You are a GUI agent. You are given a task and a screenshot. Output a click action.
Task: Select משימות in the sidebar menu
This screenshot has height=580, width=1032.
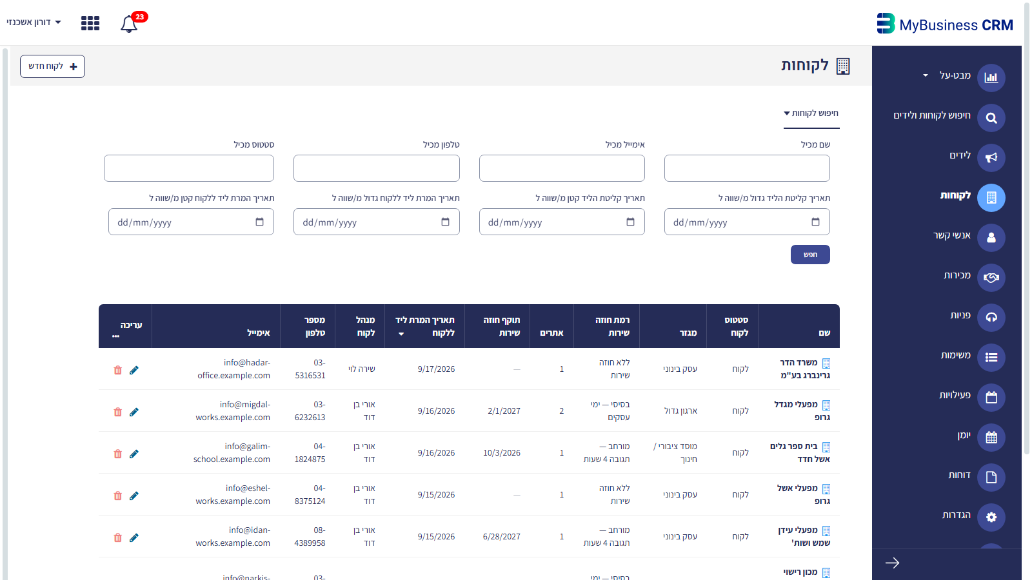click(956, 355)
